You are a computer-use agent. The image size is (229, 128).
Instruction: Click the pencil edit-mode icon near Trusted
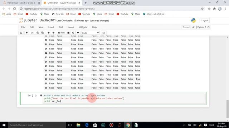click(x=193, y=27)
